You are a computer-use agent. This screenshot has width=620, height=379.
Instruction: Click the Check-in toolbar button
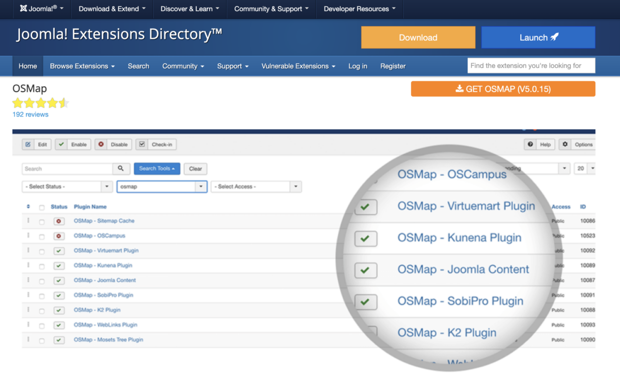156,144
